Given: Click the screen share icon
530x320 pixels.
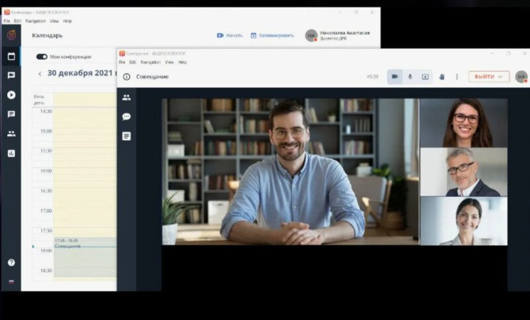Looking at the screenshot, I should pos(425,77).
